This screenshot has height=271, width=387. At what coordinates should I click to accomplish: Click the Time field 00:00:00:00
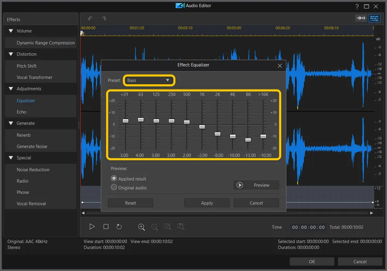(308, 227)
